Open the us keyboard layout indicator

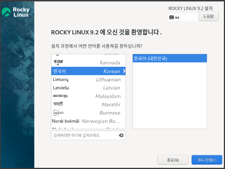pos(183,17)
